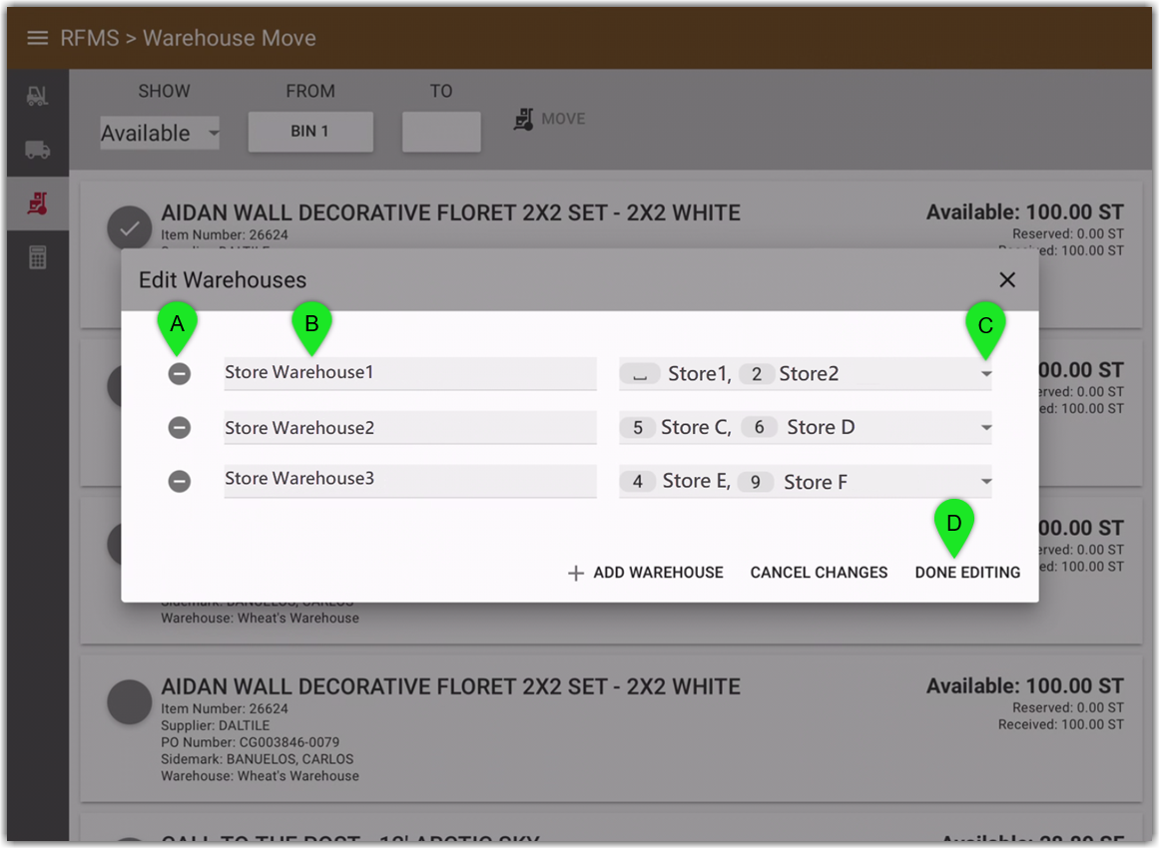The height and width of the screenshot is (849, 1160).
Task: Remove Store Warehouse1 using its minus icon
Action: [x=180, y=374]
